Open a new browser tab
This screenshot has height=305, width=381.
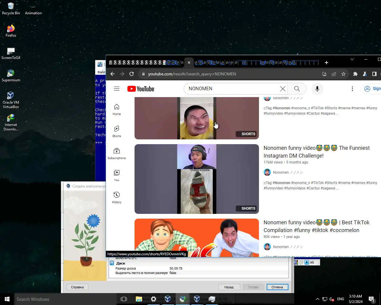point(327,63)
